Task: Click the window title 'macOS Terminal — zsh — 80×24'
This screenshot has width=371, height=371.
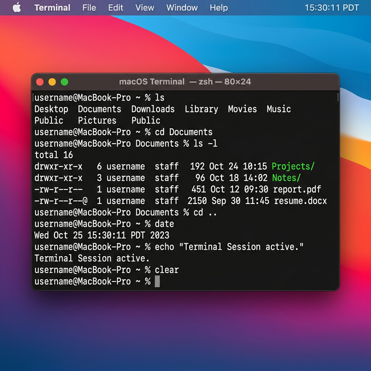Action: 185,82
